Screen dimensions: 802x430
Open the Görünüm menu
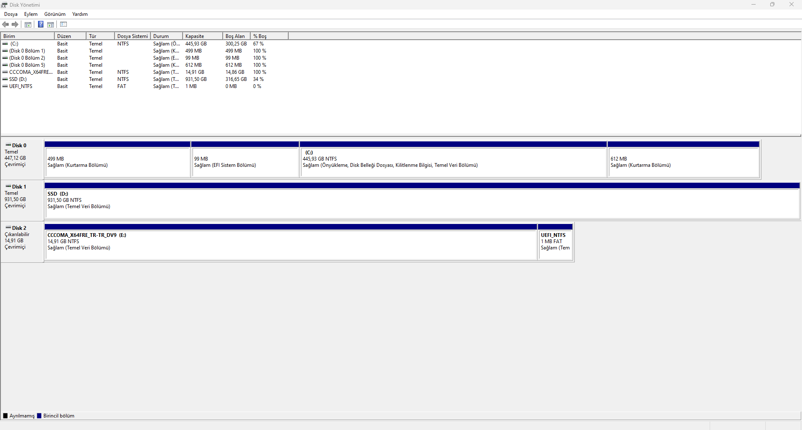55,14
